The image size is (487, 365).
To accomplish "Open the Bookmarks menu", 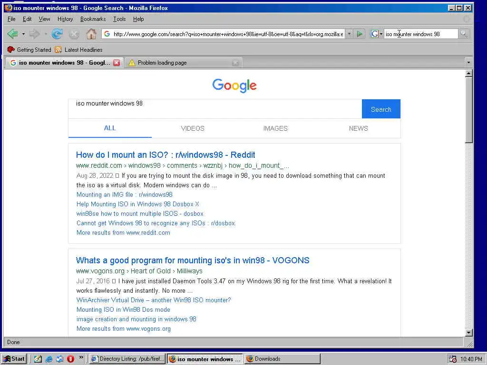I will [93, 19].
